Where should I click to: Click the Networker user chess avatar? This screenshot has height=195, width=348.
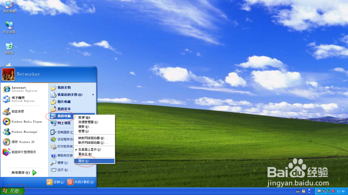click(8, 74)
